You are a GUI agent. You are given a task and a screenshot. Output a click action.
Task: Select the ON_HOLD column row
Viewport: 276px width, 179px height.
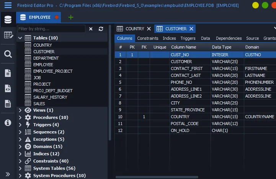[195, 130]
